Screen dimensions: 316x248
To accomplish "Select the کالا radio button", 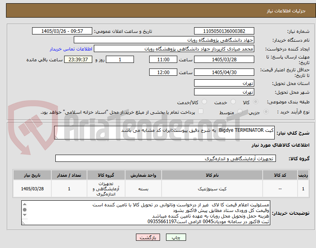I will click(x=255, y=102).
